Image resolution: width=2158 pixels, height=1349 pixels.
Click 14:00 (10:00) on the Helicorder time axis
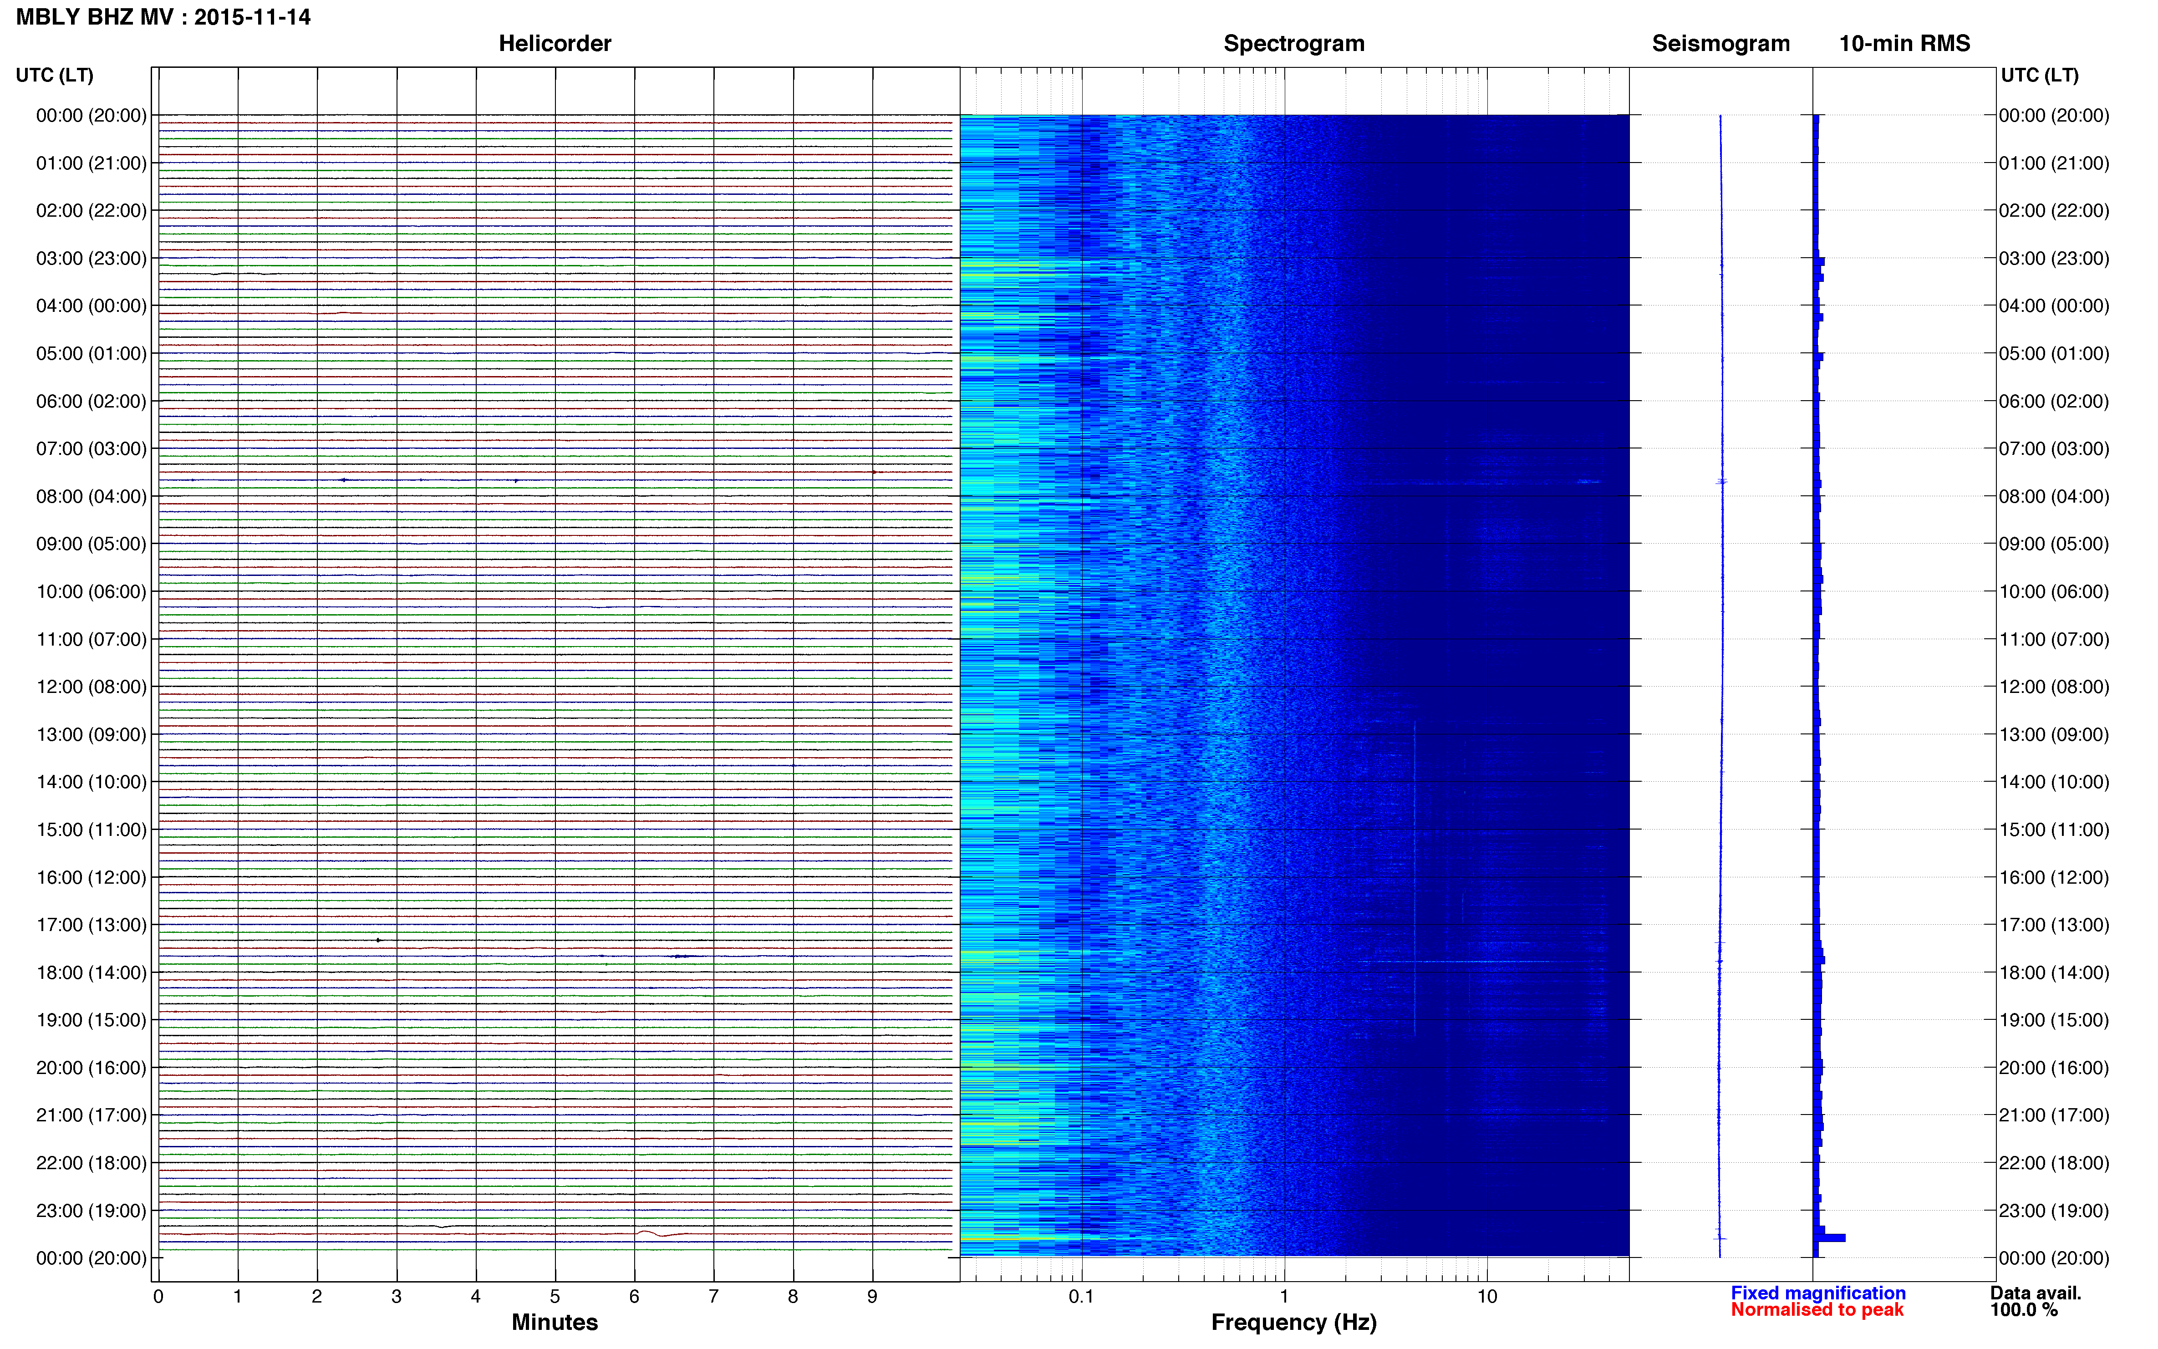91,783
